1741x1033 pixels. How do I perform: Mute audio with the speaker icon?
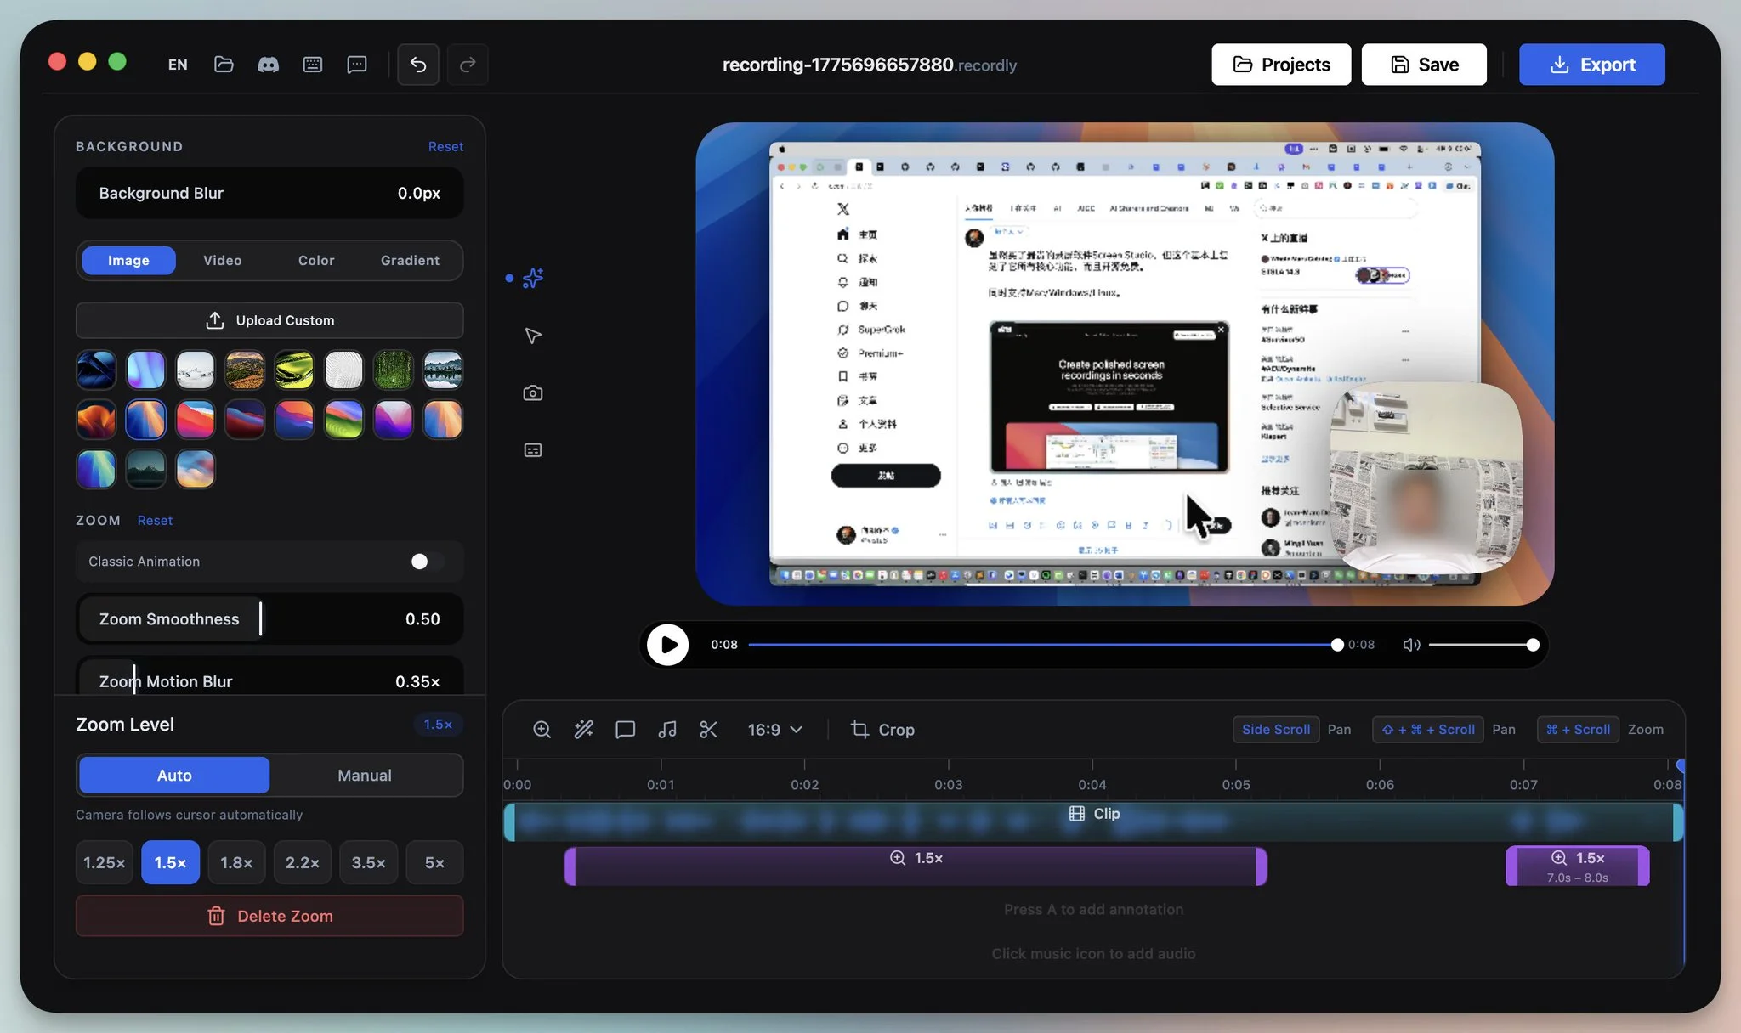(1411, 645)
